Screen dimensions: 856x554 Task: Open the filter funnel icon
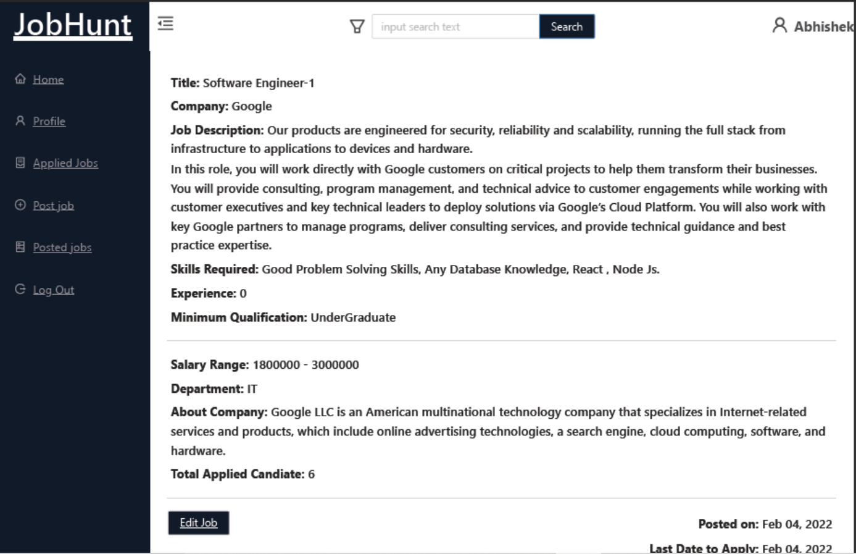point(358,27)
